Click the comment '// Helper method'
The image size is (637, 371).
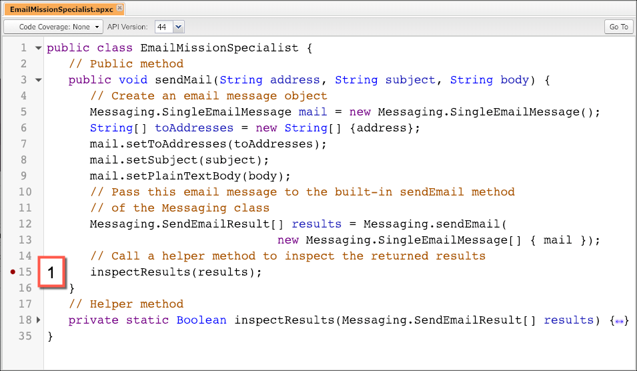click(x=126, y=304)
